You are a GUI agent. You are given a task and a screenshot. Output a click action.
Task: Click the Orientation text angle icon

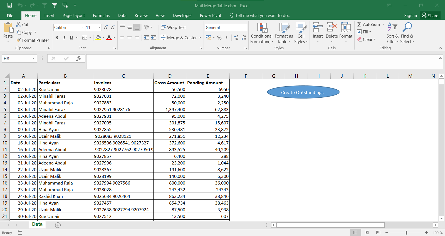point(147,27)
